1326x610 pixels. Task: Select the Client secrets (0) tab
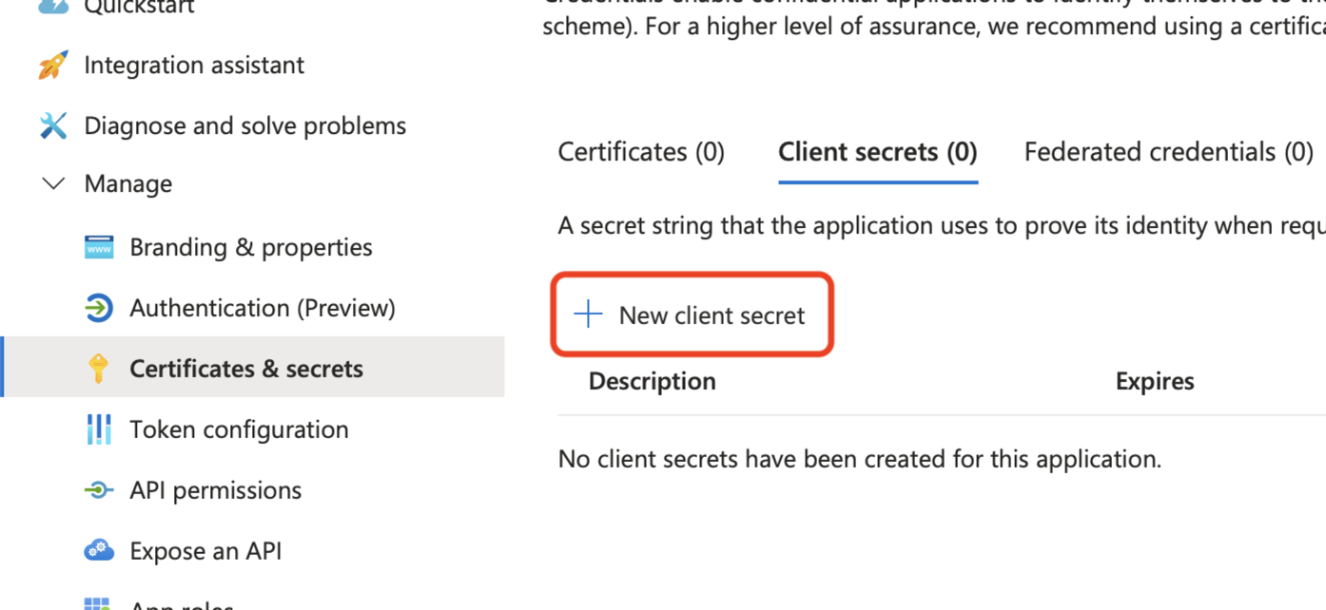coord(877,151)
